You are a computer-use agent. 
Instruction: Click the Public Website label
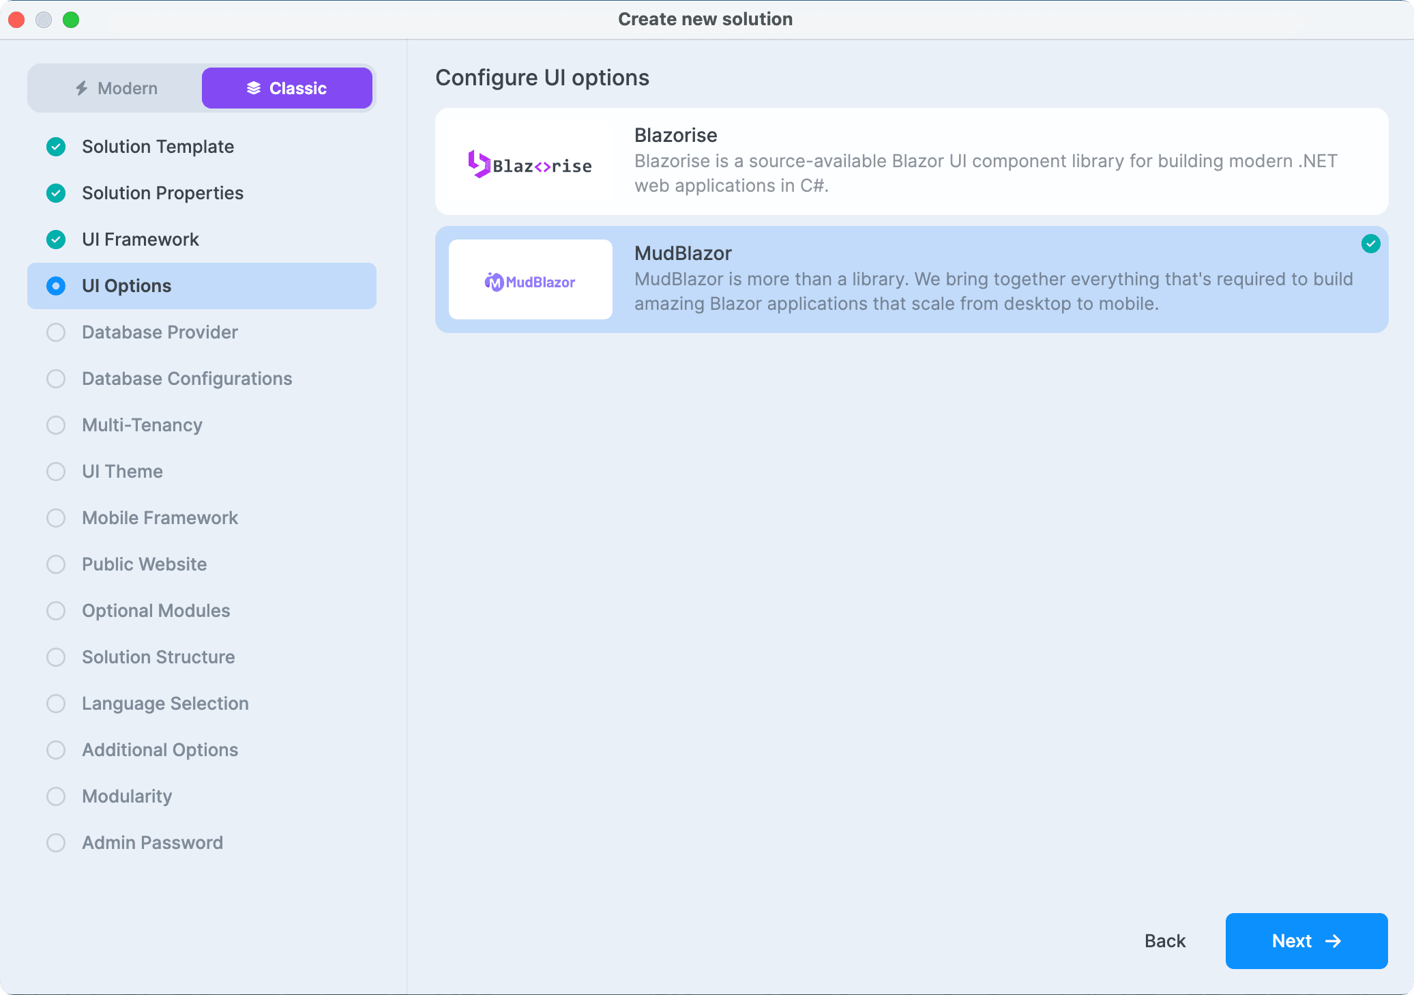tap(145, 564)
